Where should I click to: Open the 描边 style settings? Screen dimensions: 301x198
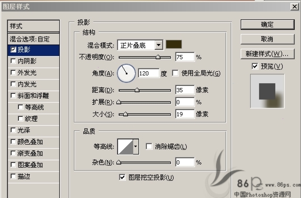pos(24,177)
